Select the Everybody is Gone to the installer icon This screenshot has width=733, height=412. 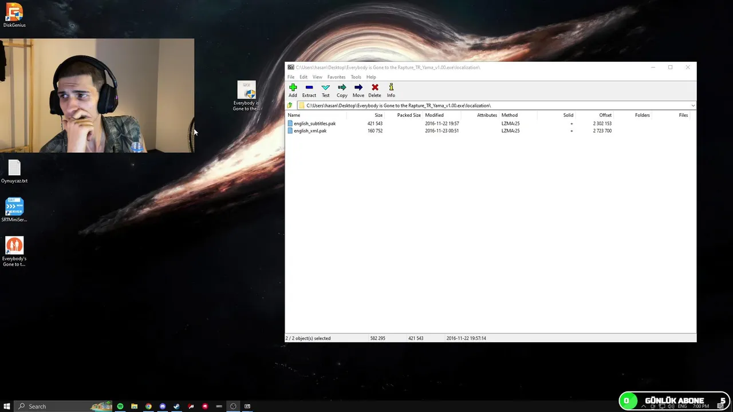point(246,96)
